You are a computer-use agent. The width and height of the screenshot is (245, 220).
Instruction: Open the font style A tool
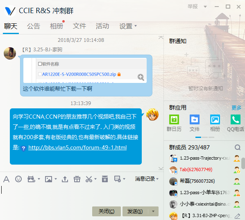(6, 179)
